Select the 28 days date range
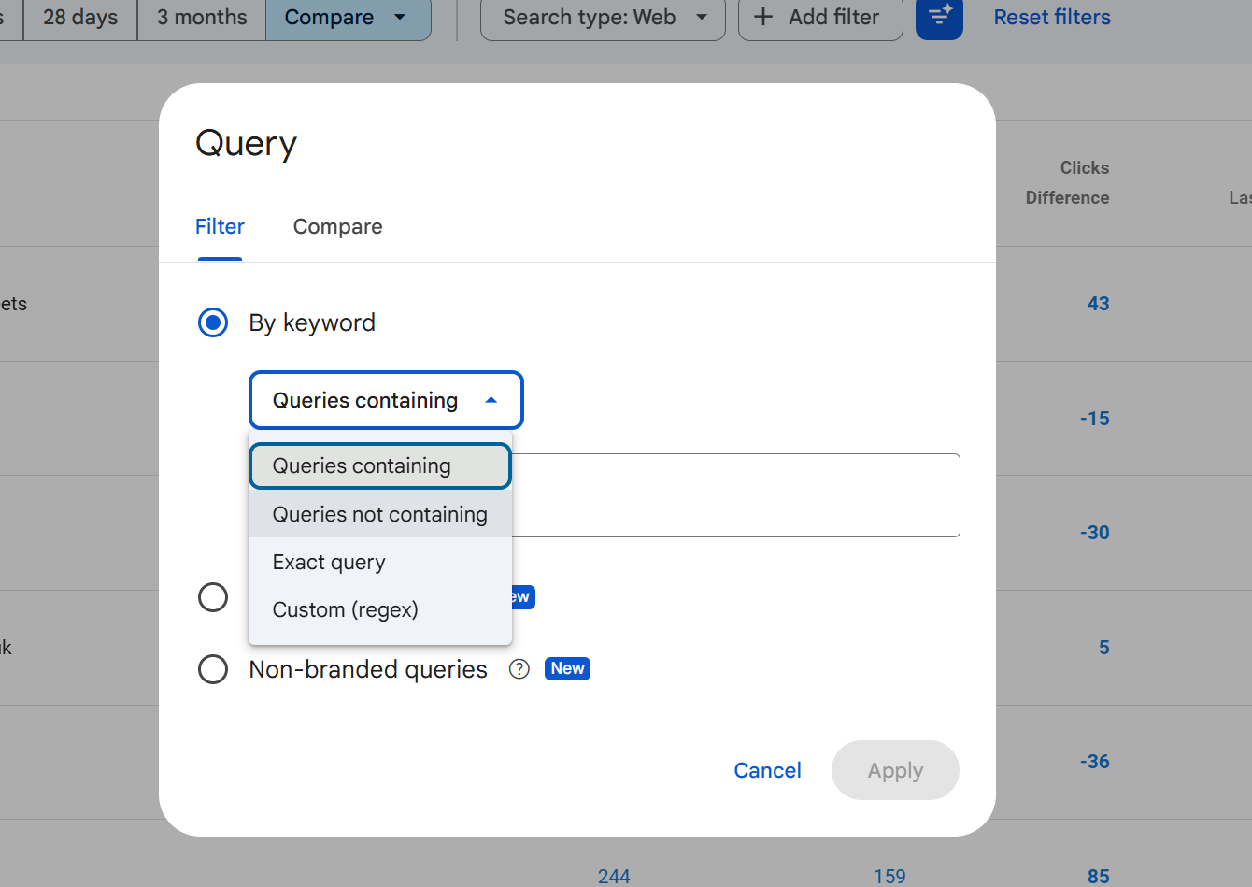 [x=80, y=17]
